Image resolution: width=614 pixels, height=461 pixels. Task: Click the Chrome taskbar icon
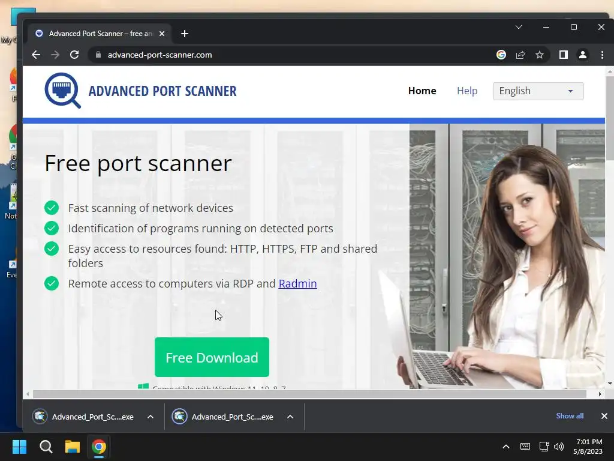[99, 447]
